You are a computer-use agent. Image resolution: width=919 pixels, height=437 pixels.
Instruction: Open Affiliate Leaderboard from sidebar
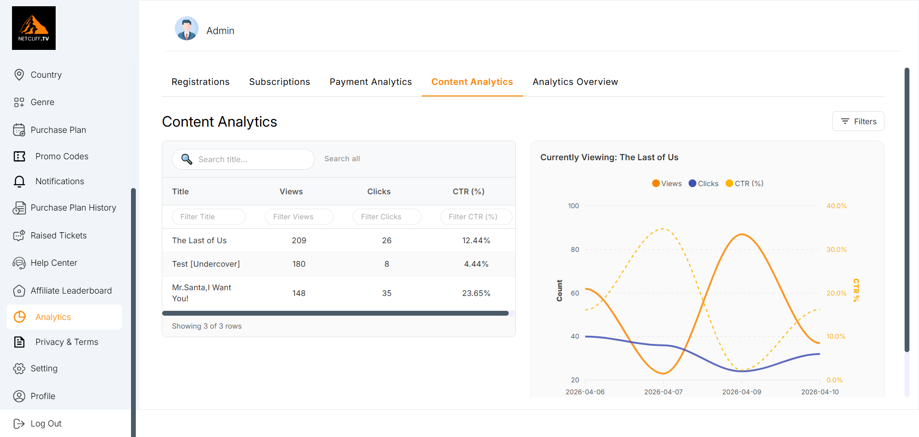pos(71,291)
